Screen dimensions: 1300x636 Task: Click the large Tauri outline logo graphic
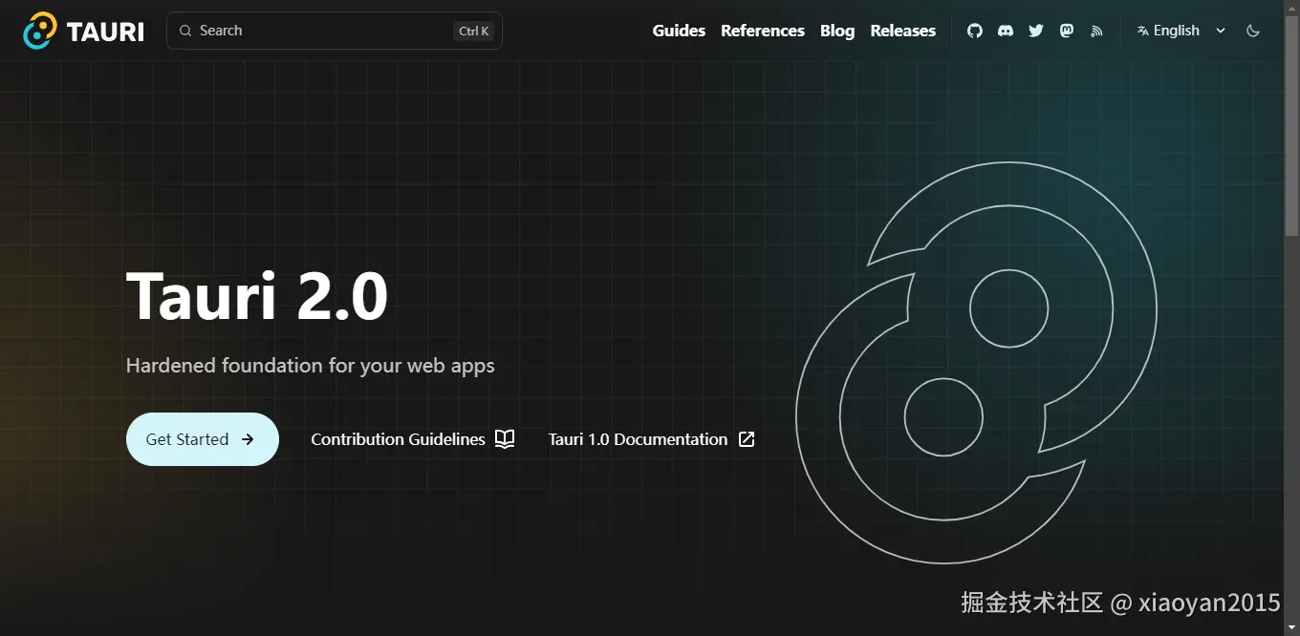(976, 363)
